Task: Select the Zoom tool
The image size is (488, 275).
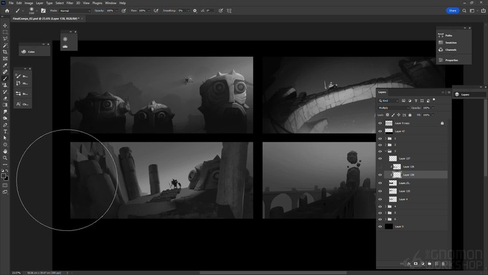Action: click(5, 158)
